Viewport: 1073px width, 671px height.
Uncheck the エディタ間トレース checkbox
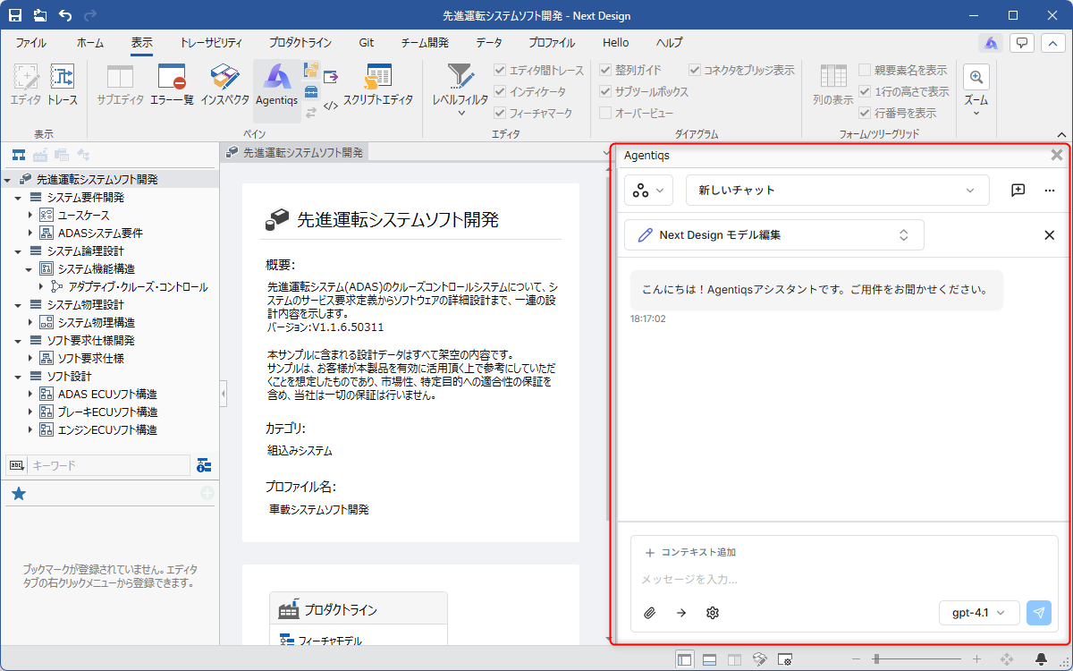point(501,70)
